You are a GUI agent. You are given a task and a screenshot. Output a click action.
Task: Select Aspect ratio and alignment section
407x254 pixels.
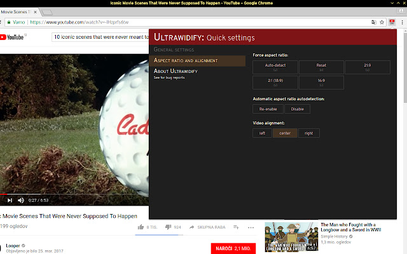pos(197,60)
